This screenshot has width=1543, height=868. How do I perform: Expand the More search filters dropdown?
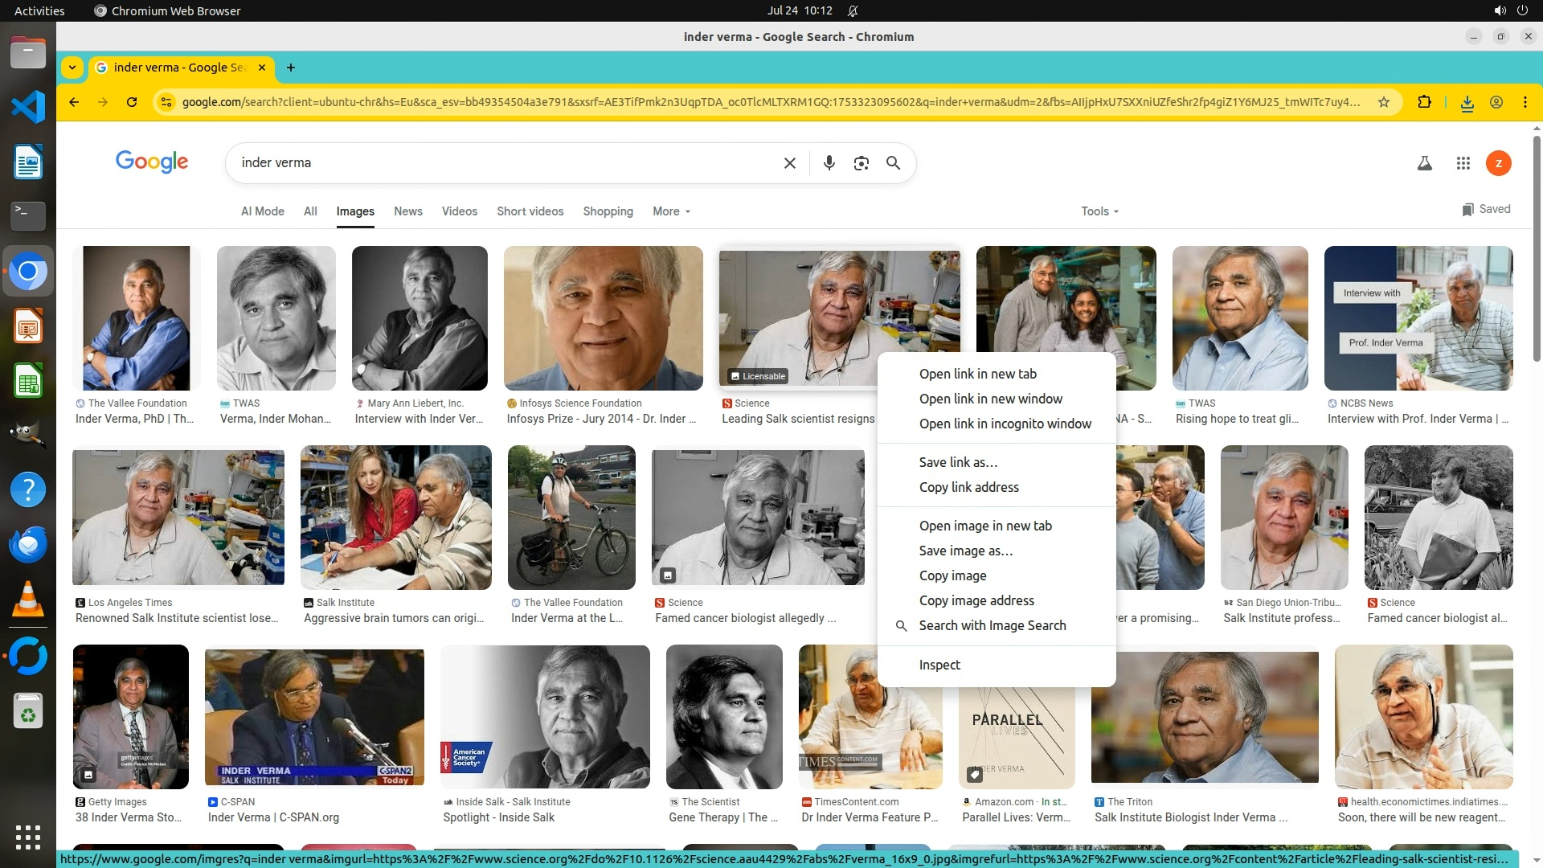coord(671,211)
